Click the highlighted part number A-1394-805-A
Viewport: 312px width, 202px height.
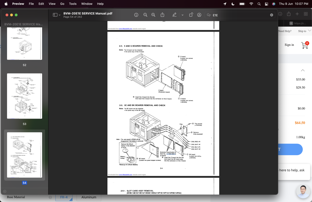(171, 154)
